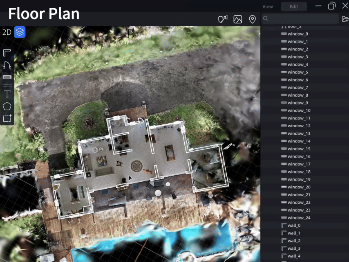The image size is (349, 262).
Task: Switch to the Edit tab
Action: 294,7
